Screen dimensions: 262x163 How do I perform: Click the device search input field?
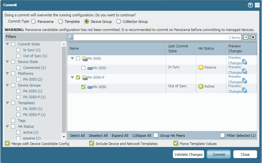[x=157, y=37]
